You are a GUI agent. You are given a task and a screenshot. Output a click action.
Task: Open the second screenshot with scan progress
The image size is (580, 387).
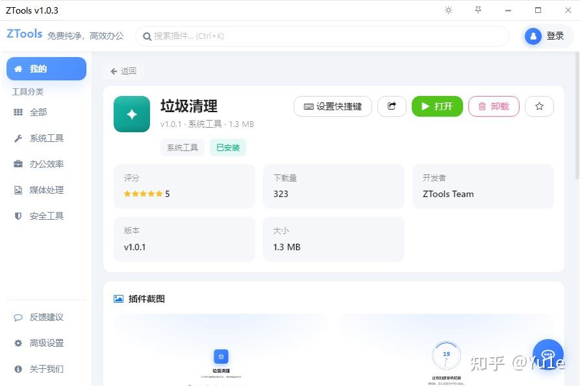[446, 349]
